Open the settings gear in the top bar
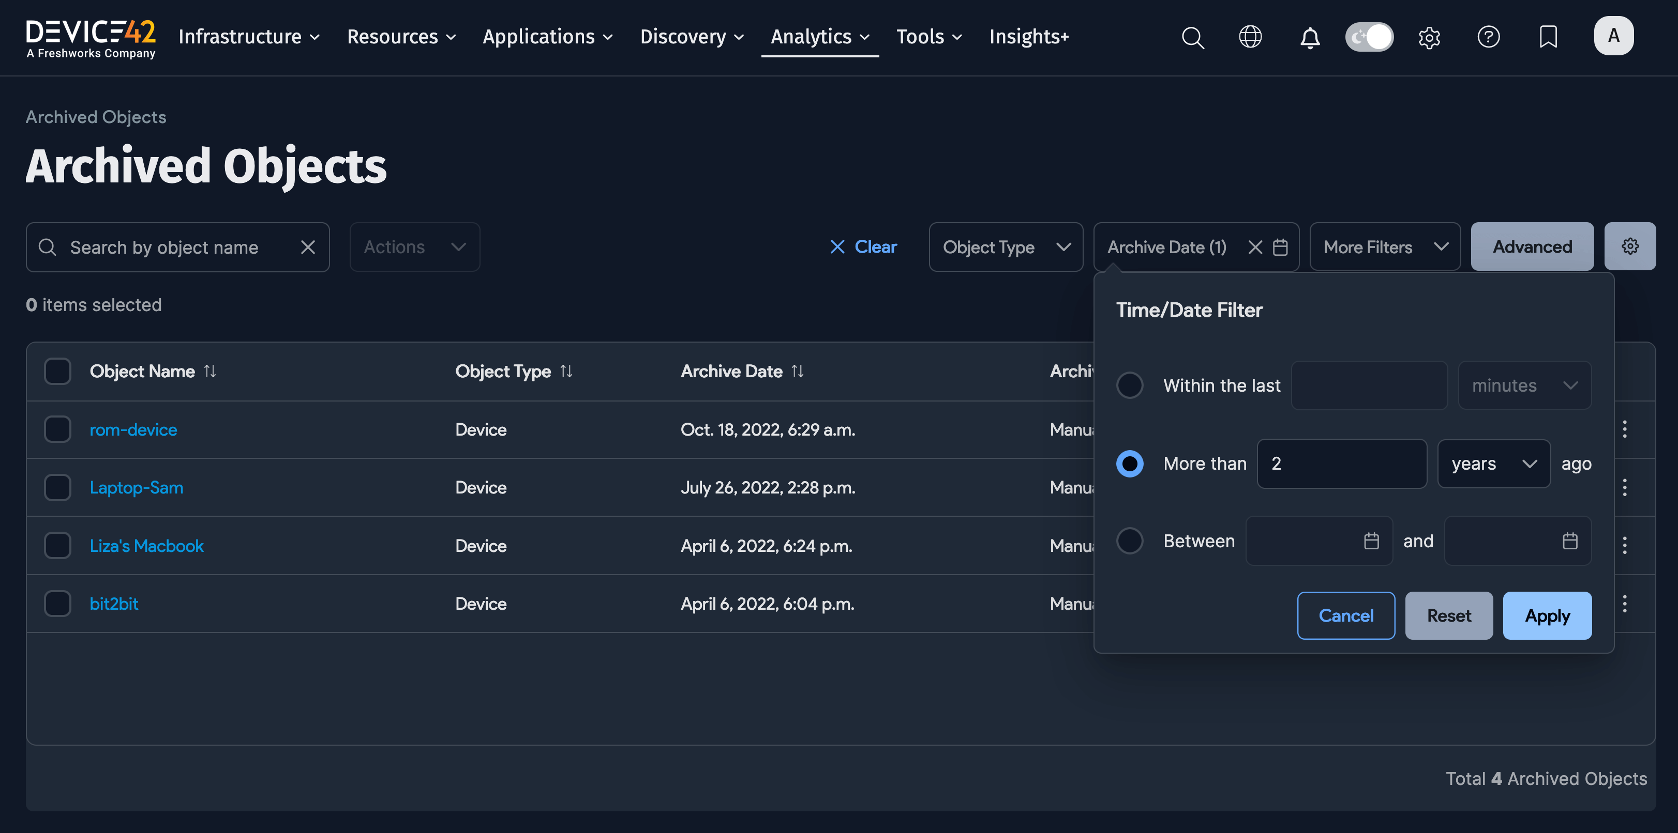 [x=1429, y=38]
